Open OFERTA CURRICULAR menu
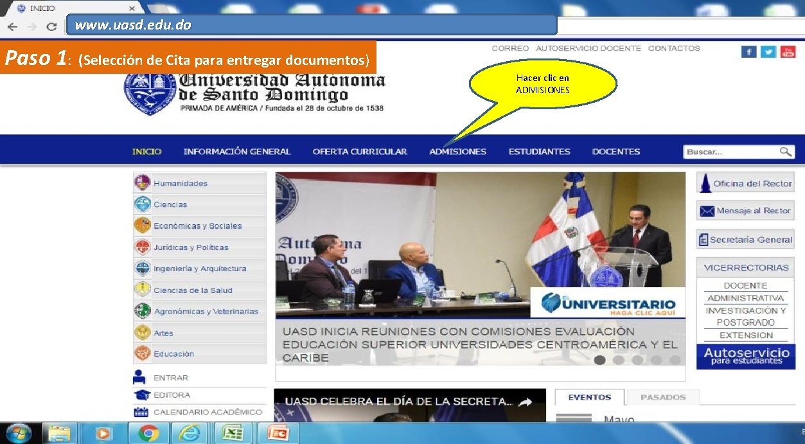 360,152
